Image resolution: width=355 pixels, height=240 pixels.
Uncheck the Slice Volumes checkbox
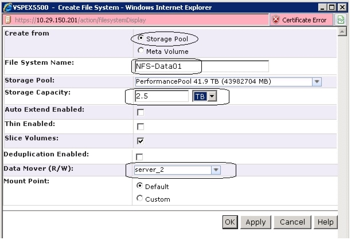[x=140, y=140]
